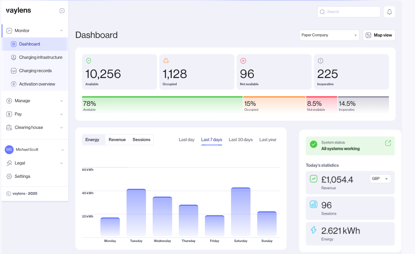Screen dimensions: 415x254
Task: Click the Map view image icon
Action: point(368,35)
